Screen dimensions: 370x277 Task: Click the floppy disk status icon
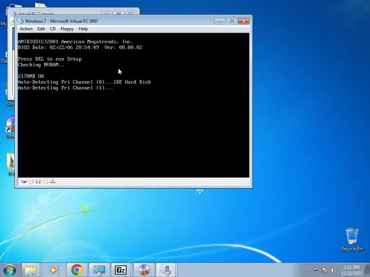tap(38, 181)
